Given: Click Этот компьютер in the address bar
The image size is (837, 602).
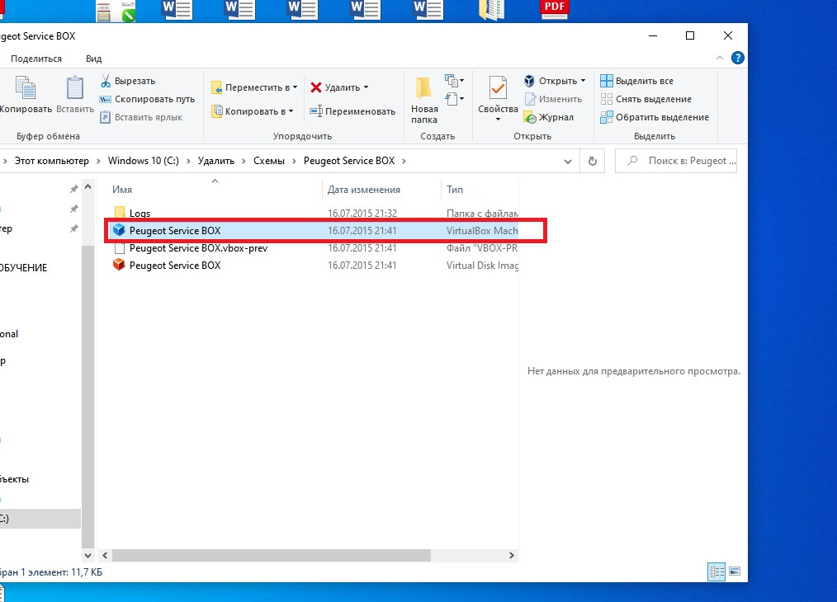Looking at the screenshot, I should click(52, 161).
